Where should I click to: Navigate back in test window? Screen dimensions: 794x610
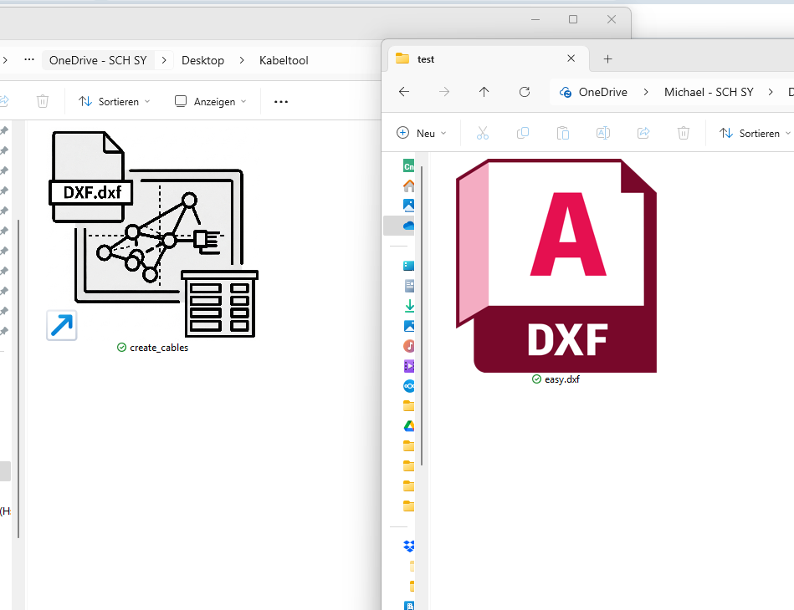(404, 92)
